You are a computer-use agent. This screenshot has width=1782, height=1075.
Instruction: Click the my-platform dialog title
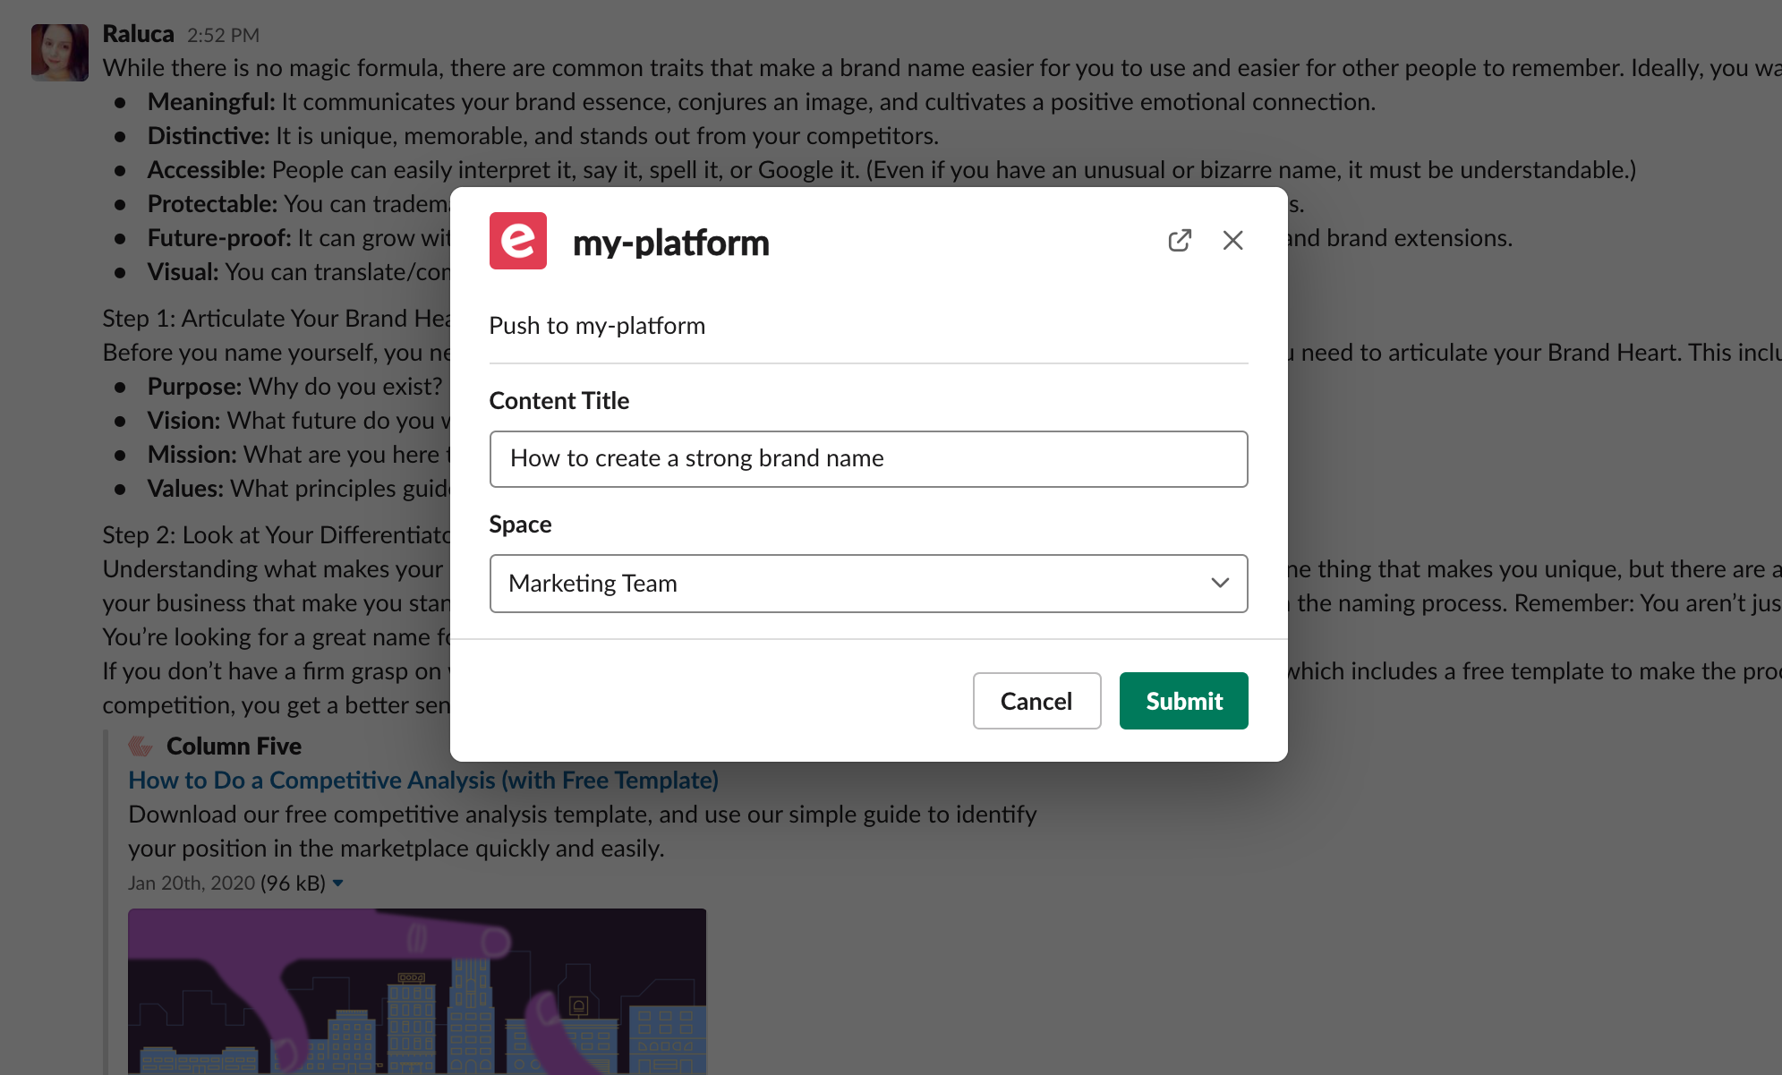[671, 243]
